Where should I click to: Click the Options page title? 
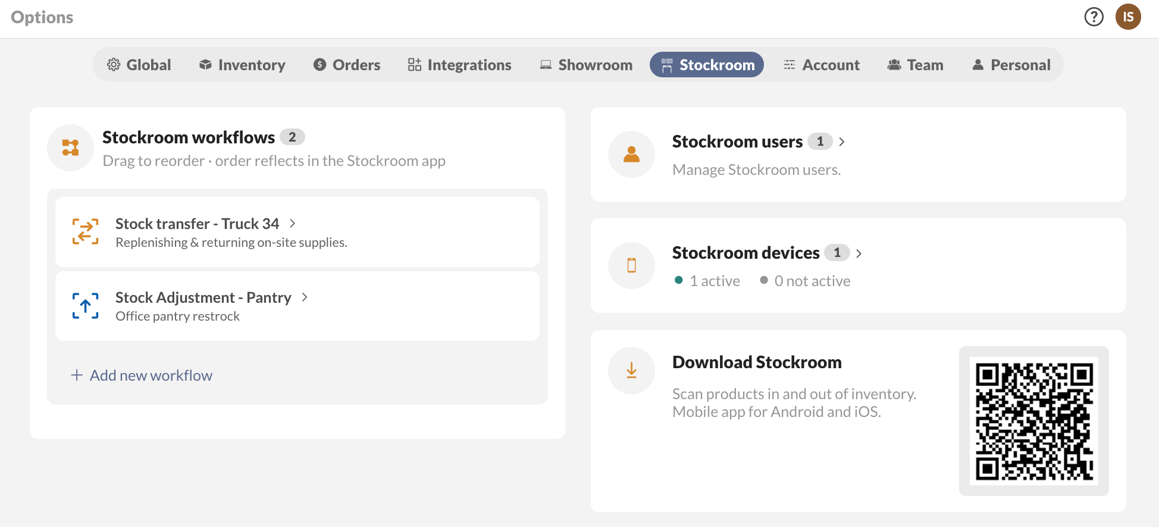coord(42,17)
